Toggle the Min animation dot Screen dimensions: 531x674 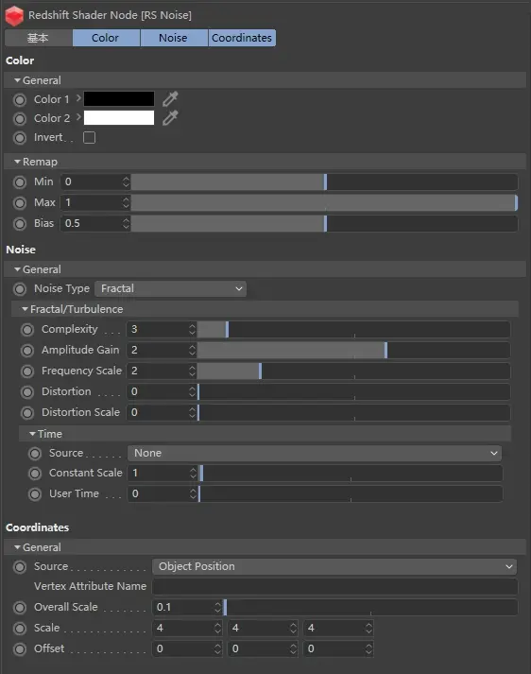(x=20, y=182)
